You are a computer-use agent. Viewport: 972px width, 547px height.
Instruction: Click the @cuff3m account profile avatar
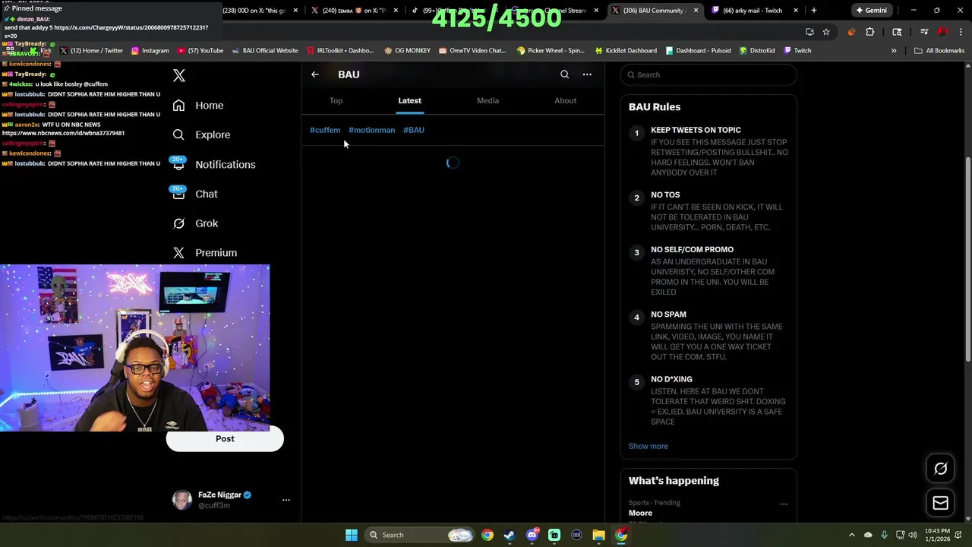[x=182, y=500]
